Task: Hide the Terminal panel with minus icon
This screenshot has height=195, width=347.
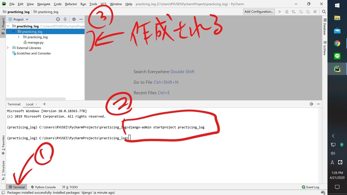Action: [x=318, y=104]
